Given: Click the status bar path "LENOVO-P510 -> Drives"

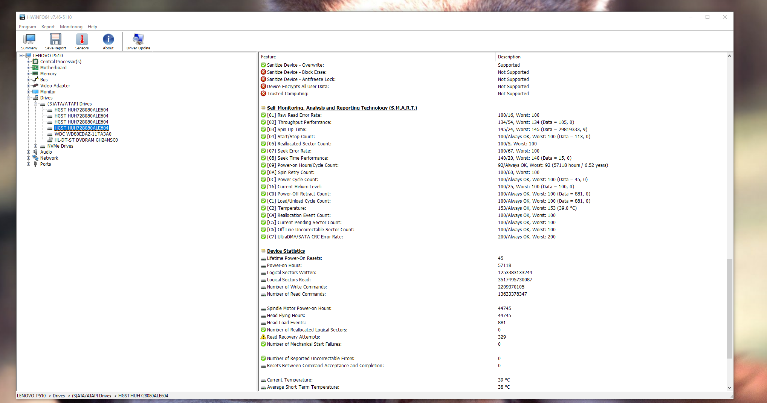Looking at the screenshot, I should (x=41, y=395).
